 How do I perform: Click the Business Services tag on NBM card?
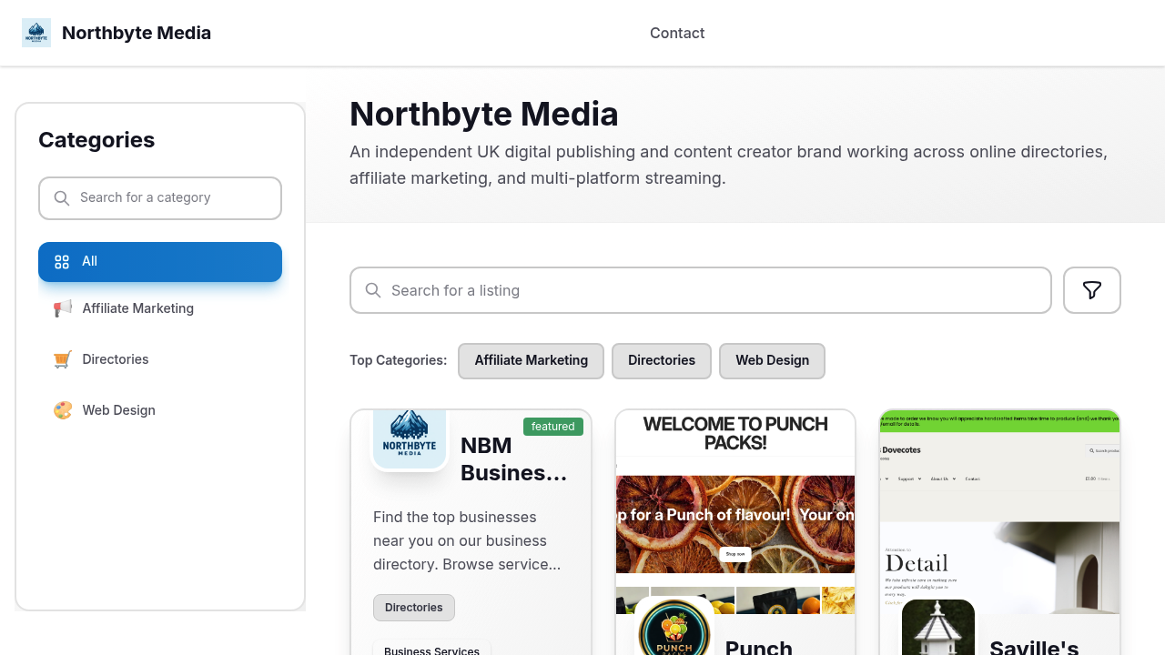coord(431,650)
